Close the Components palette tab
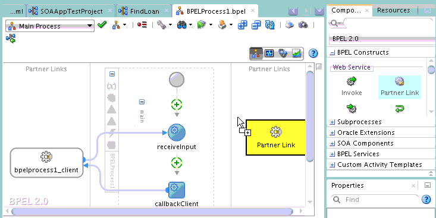Screen dimensions: 436x218 pos(367,11)
